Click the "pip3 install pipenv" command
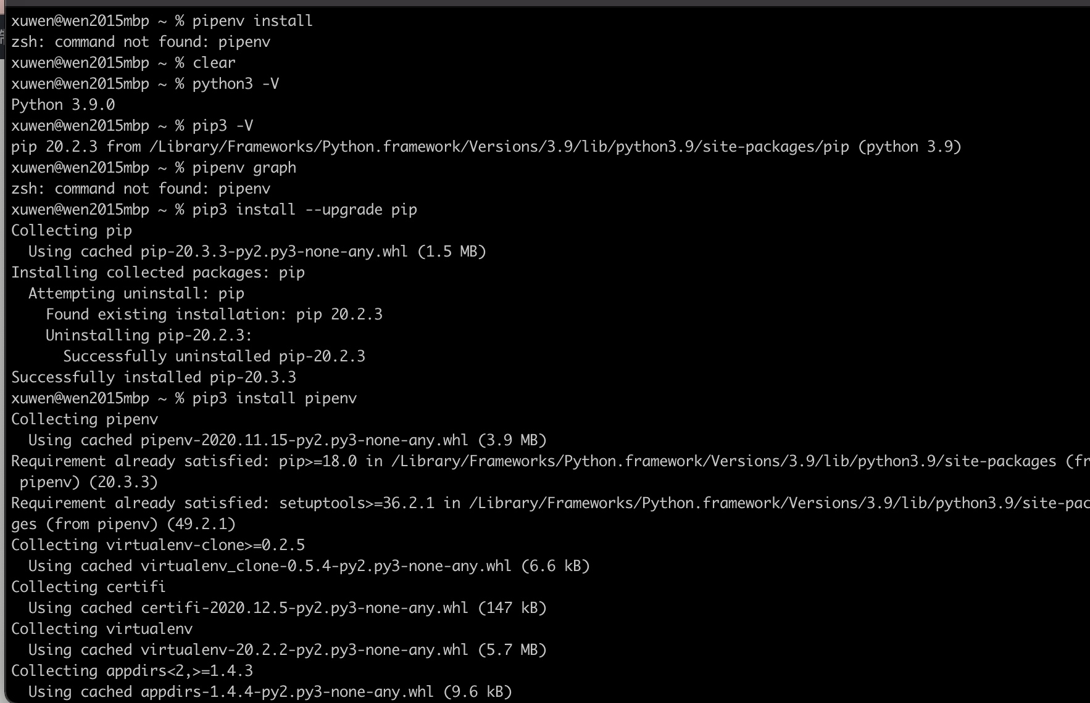This screenshot has width=1090, height=703. coord(274,398)
